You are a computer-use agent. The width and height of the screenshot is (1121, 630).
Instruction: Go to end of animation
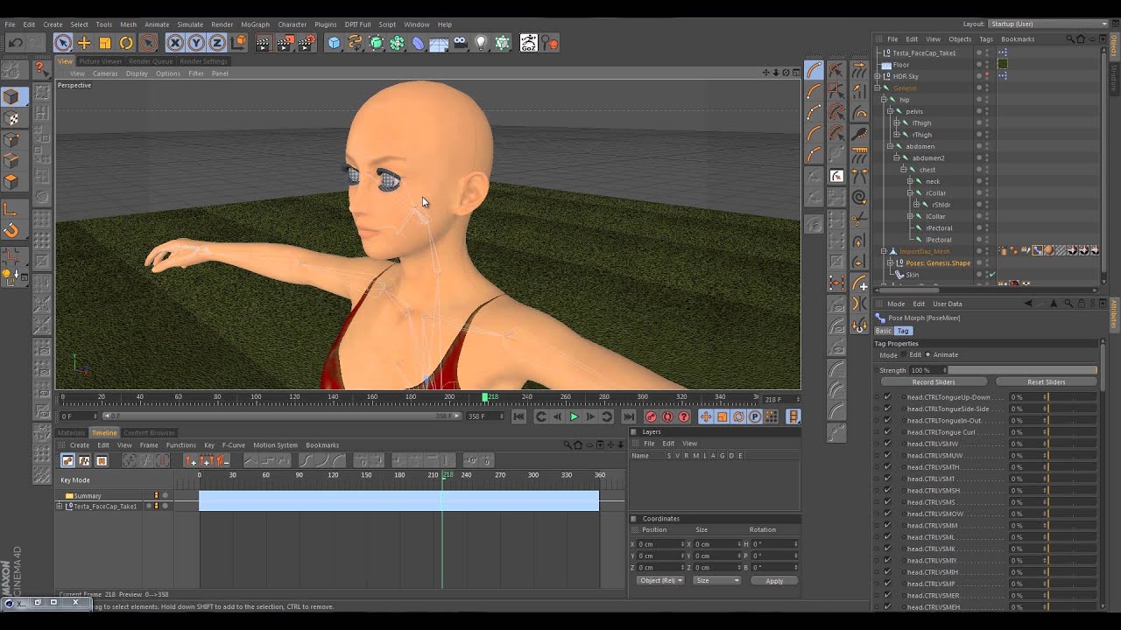628,417
